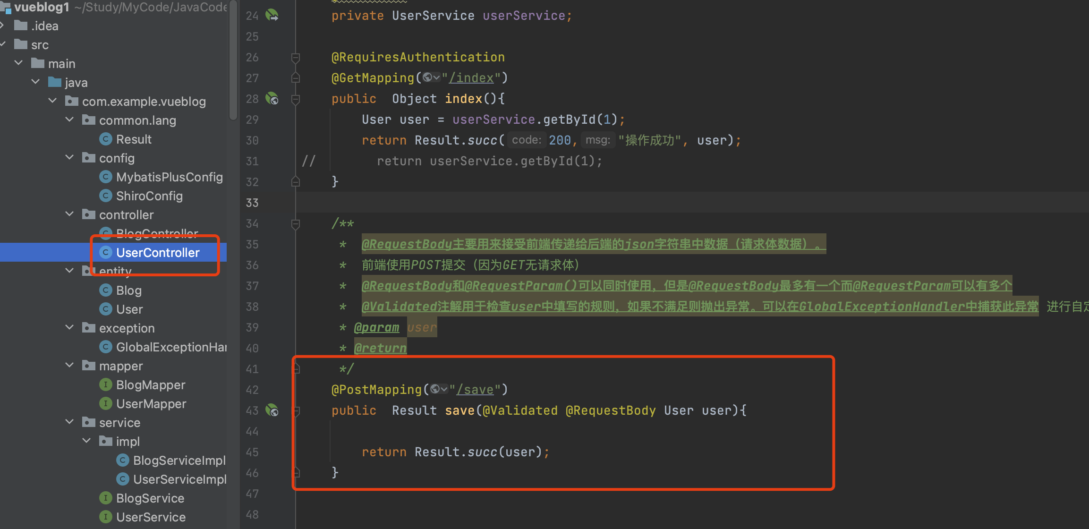
Task: Collapse the controller package folder
Action: tap(69, 214)
